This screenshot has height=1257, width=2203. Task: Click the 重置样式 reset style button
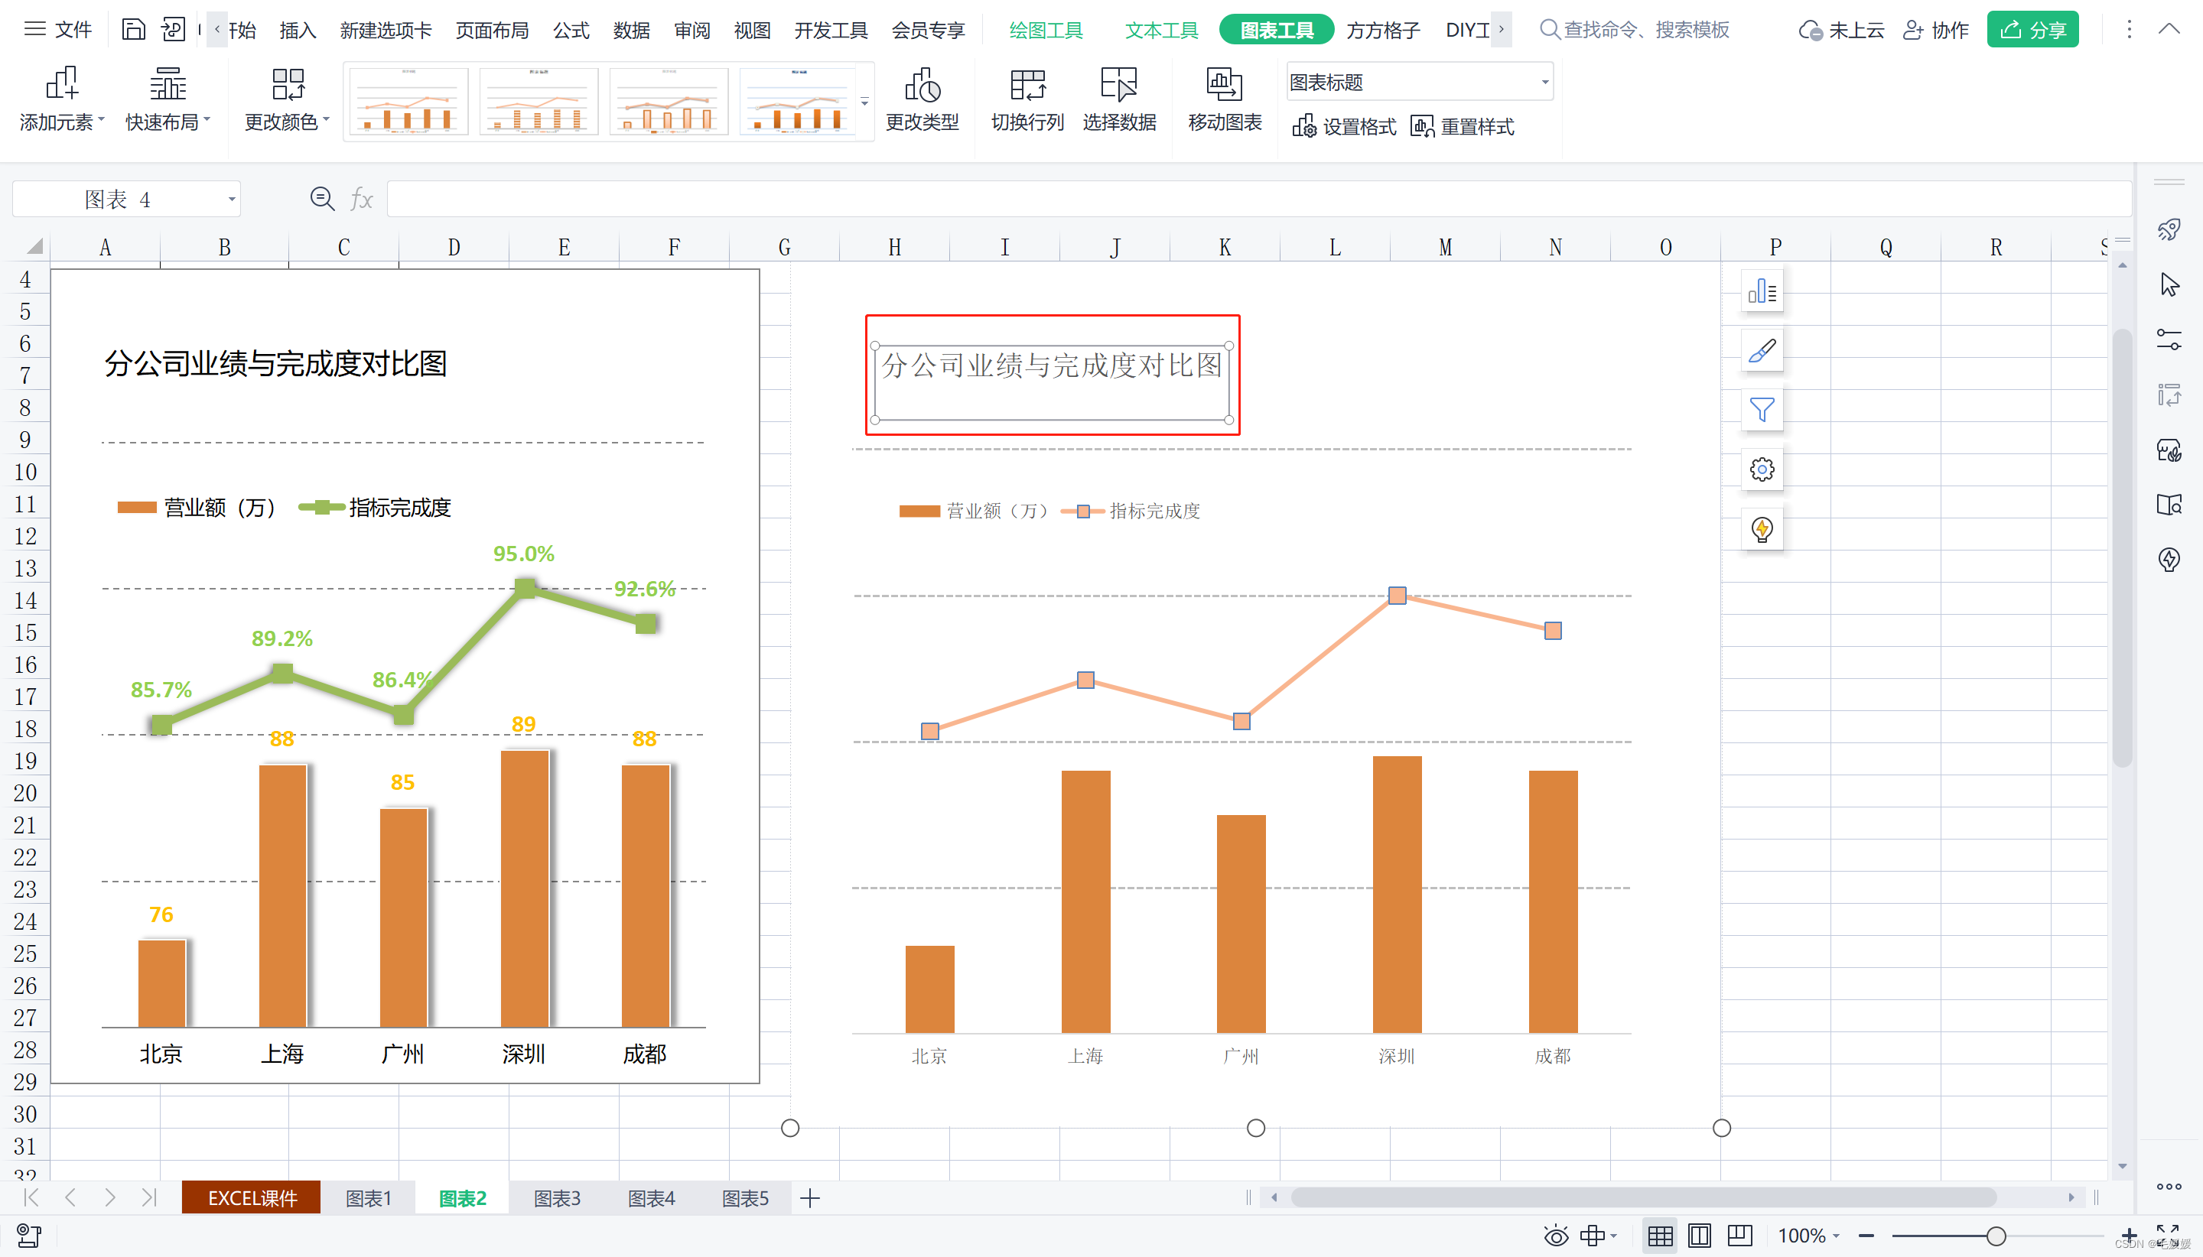[1461, 127]
